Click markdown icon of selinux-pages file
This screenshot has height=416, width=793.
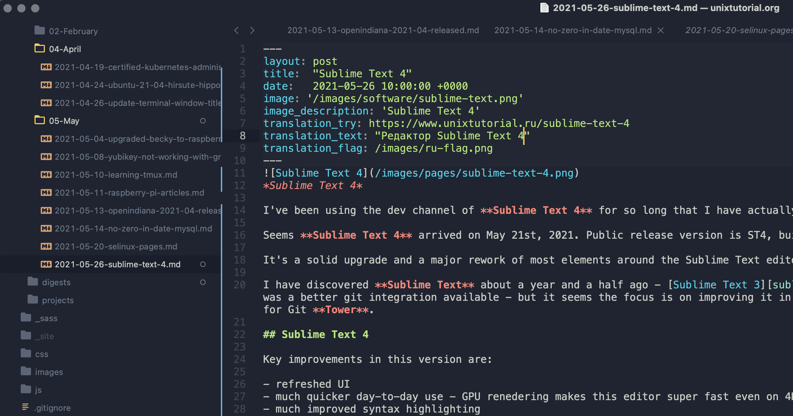pyautogui.click(x=46, y=247)
